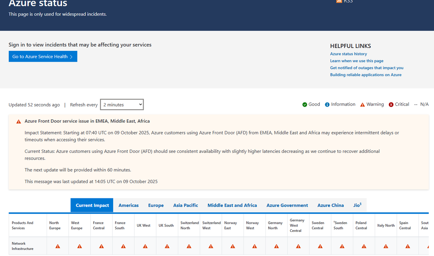Click the Network Infrastructure row label

point(22,246)
